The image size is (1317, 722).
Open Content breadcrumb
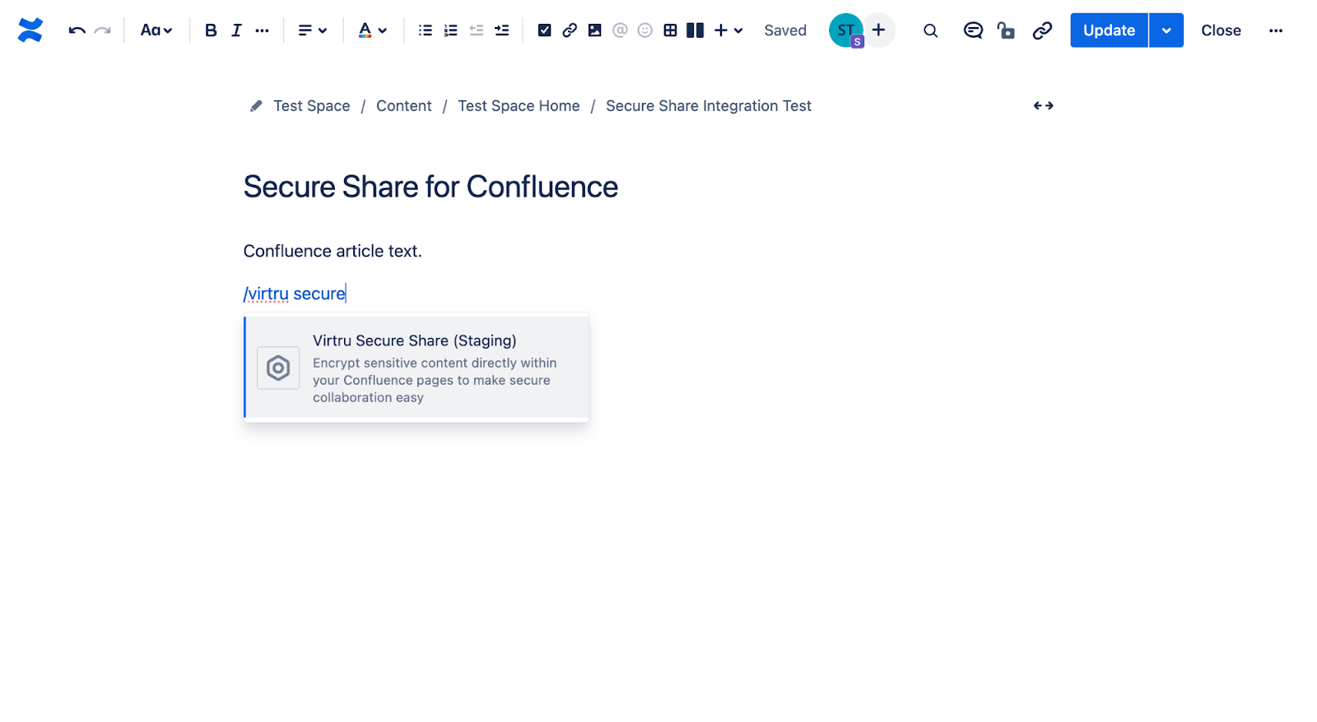point(404,106)
